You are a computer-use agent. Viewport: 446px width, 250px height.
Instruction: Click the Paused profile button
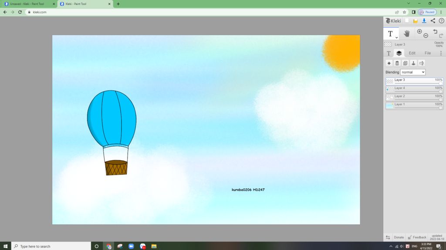coord(427,12)
